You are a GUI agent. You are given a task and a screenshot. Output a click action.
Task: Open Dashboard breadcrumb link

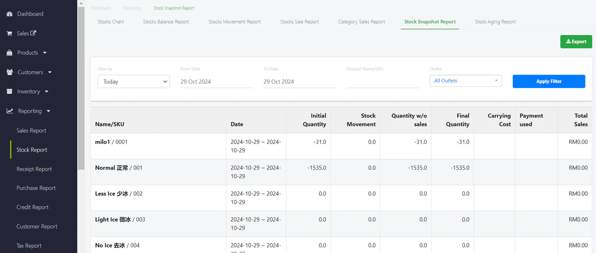pyautogui.click(x=100, y=8)
